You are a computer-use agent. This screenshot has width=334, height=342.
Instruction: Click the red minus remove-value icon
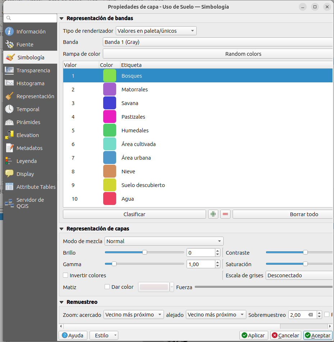click(225, 214)
